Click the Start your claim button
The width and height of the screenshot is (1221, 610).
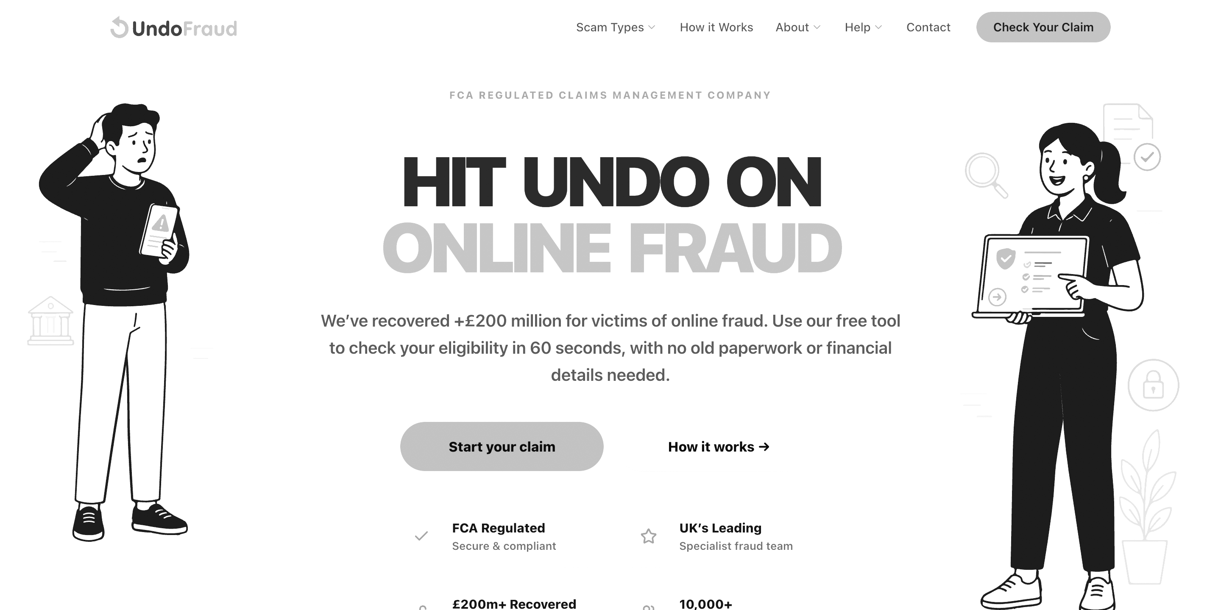tap(502, 446)
